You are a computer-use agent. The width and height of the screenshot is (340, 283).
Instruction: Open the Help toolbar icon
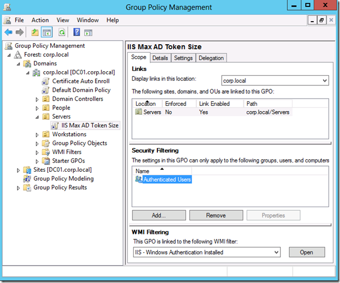point(77,33)
